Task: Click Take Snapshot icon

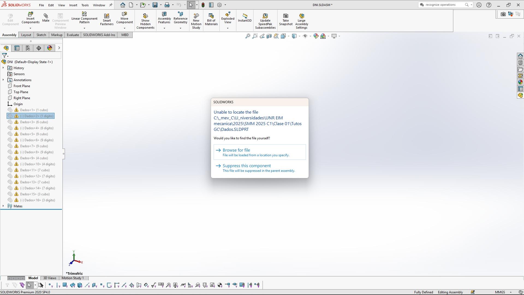Action: click(x=286, y=20)
